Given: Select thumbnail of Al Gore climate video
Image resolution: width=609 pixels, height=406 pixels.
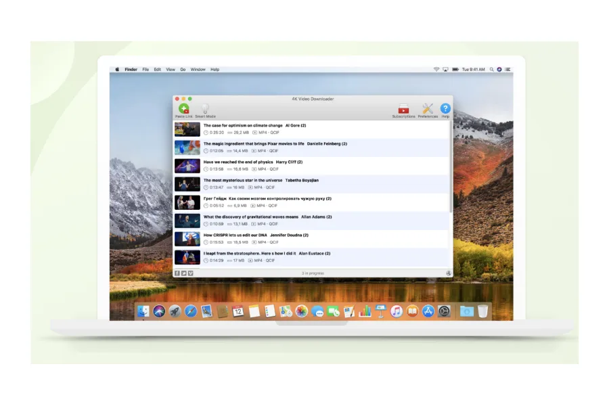Looking at the screenshot, I should [187, 129].
